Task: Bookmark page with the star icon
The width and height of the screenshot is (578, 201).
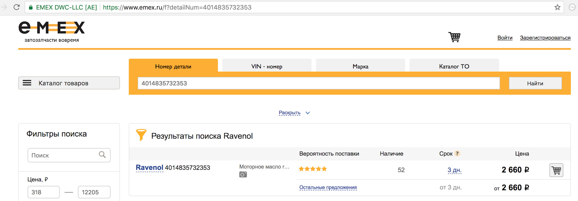Action: click(x=557, y=7)
